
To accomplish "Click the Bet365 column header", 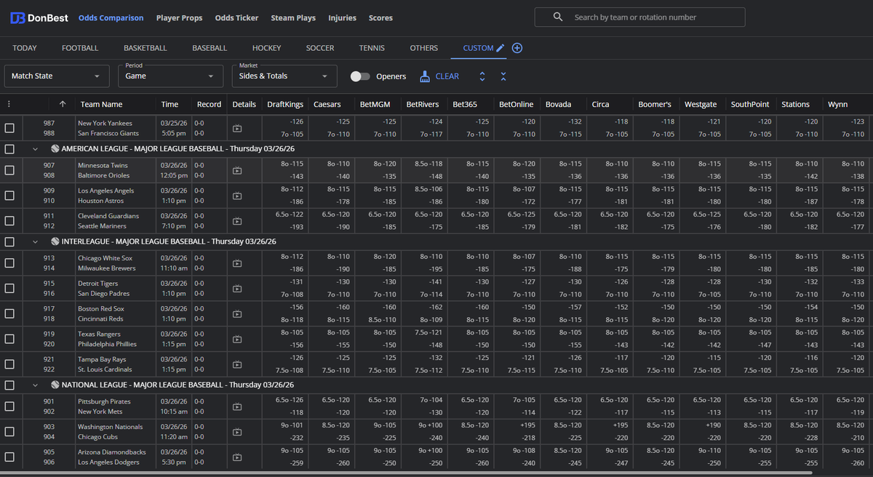I will [465, 104].
